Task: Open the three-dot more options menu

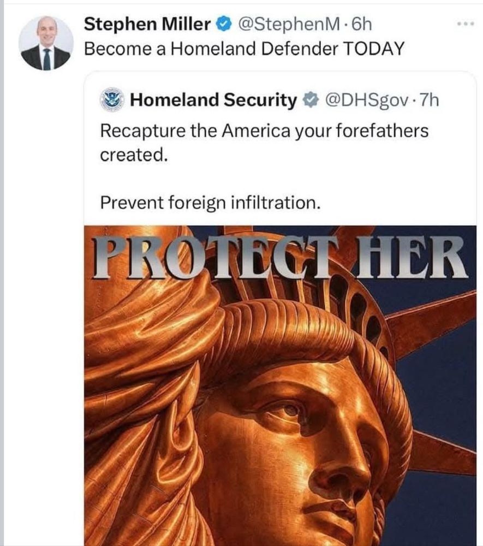Action: tap(466, 23)
